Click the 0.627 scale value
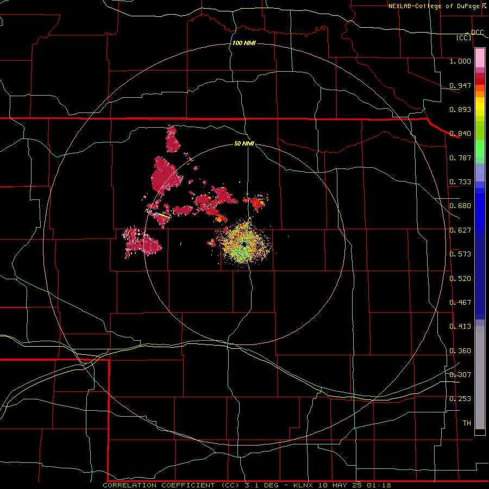The width and height of the screenshot is (489, 489). pos(460,230)
